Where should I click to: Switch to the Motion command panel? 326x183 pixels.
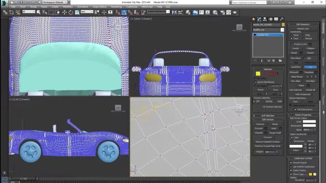[270, 19]
